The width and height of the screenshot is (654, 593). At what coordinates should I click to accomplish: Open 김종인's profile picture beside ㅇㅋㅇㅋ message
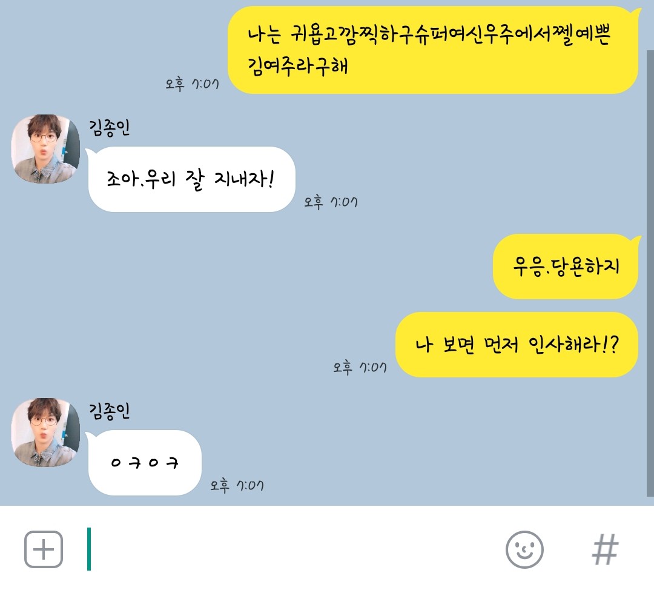point(45,432)
